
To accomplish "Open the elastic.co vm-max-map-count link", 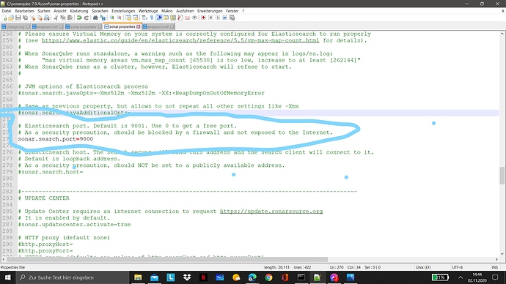I will pyautogui.click(x=180, y=40).
